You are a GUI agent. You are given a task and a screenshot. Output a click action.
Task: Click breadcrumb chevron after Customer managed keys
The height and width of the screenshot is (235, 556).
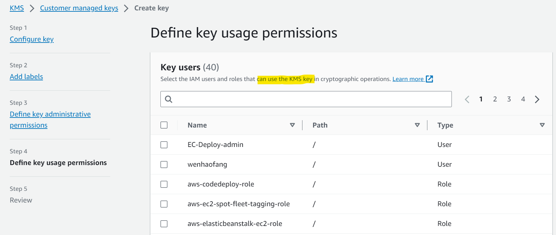(126, 8)
